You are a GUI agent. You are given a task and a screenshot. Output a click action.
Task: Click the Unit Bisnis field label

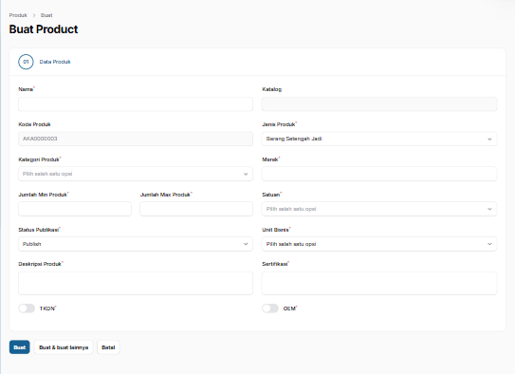point(275,230)
